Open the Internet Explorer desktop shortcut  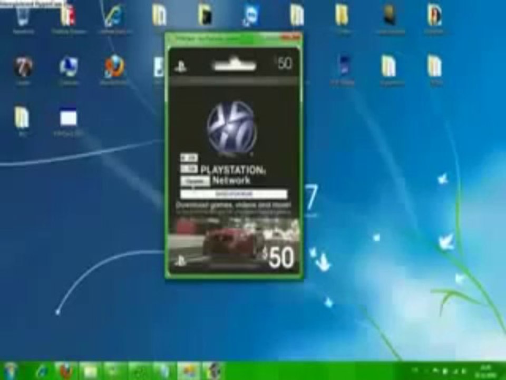point(113,17)
